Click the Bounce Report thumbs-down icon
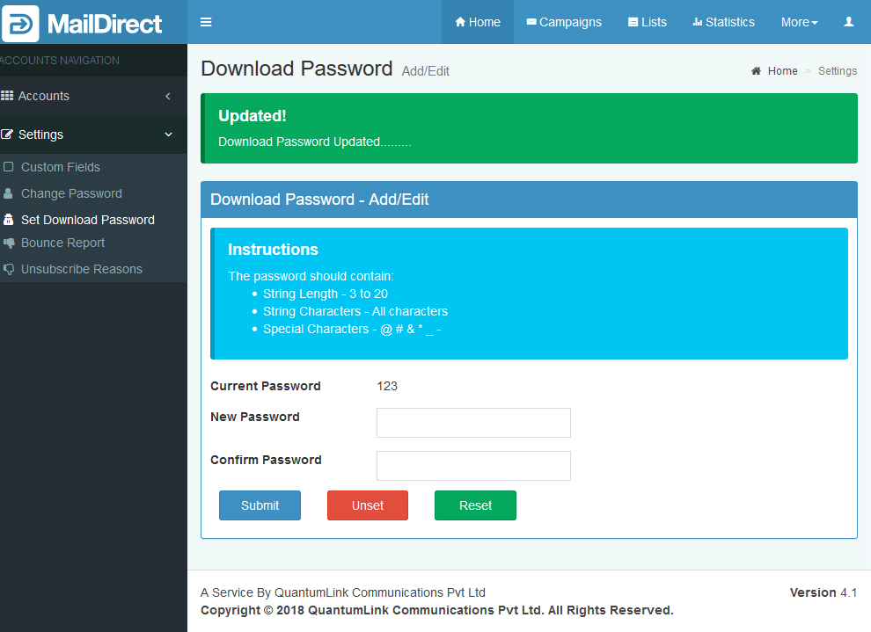Image resolution: width=871 pixels, height=632 pixels. (9, 243)
